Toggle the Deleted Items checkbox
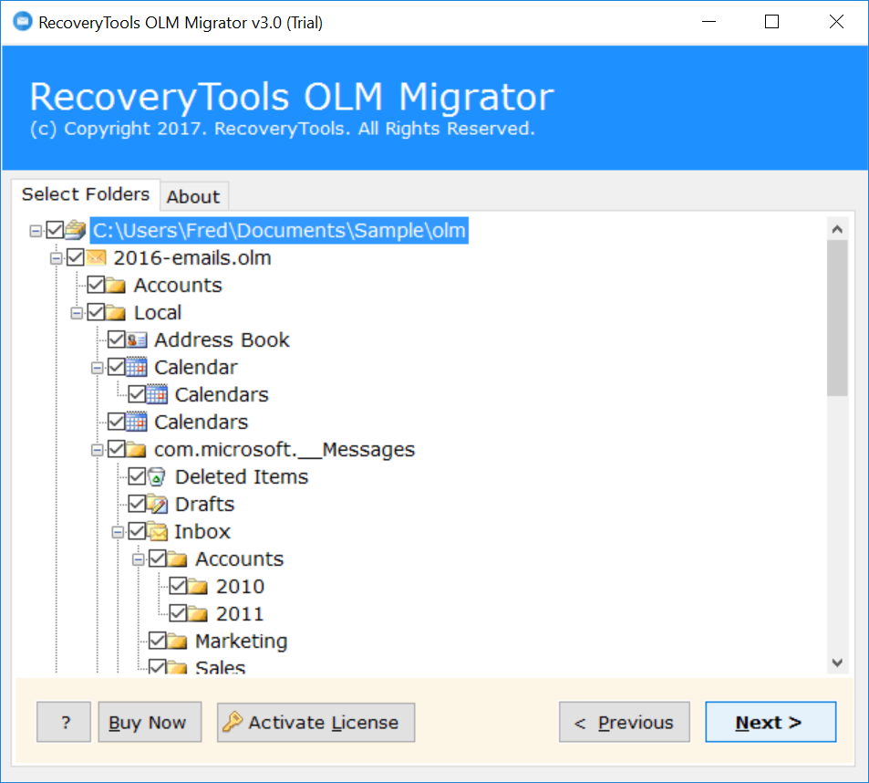Screen dimensions: 869x783 137,476
